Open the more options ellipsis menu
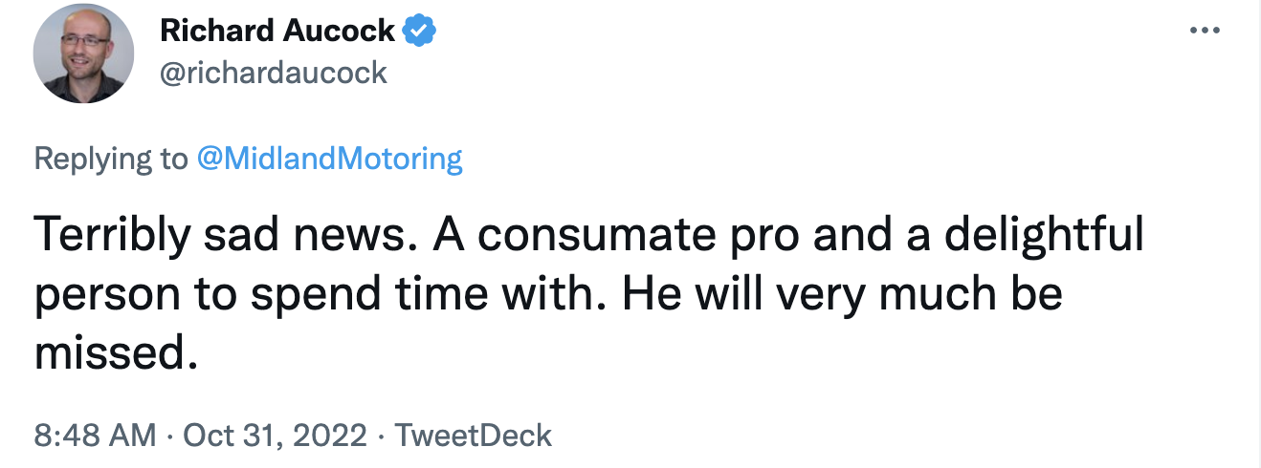The width and height of the screenshot is (1261, 468). coord(1204,30)
